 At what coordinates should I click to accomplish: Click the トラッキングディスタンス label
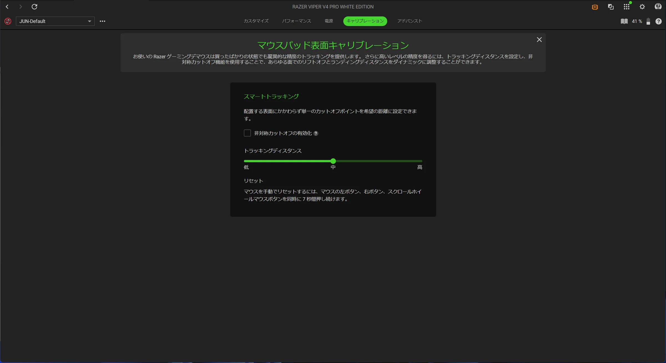[273, 151]
